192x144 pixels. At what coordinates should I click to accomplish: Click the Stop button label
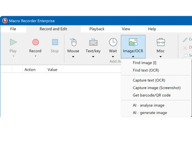pos(55,51)
